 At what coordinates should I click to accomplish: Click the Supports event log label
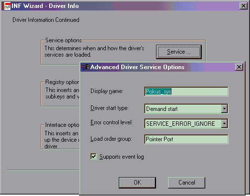[x=122, y=157]
